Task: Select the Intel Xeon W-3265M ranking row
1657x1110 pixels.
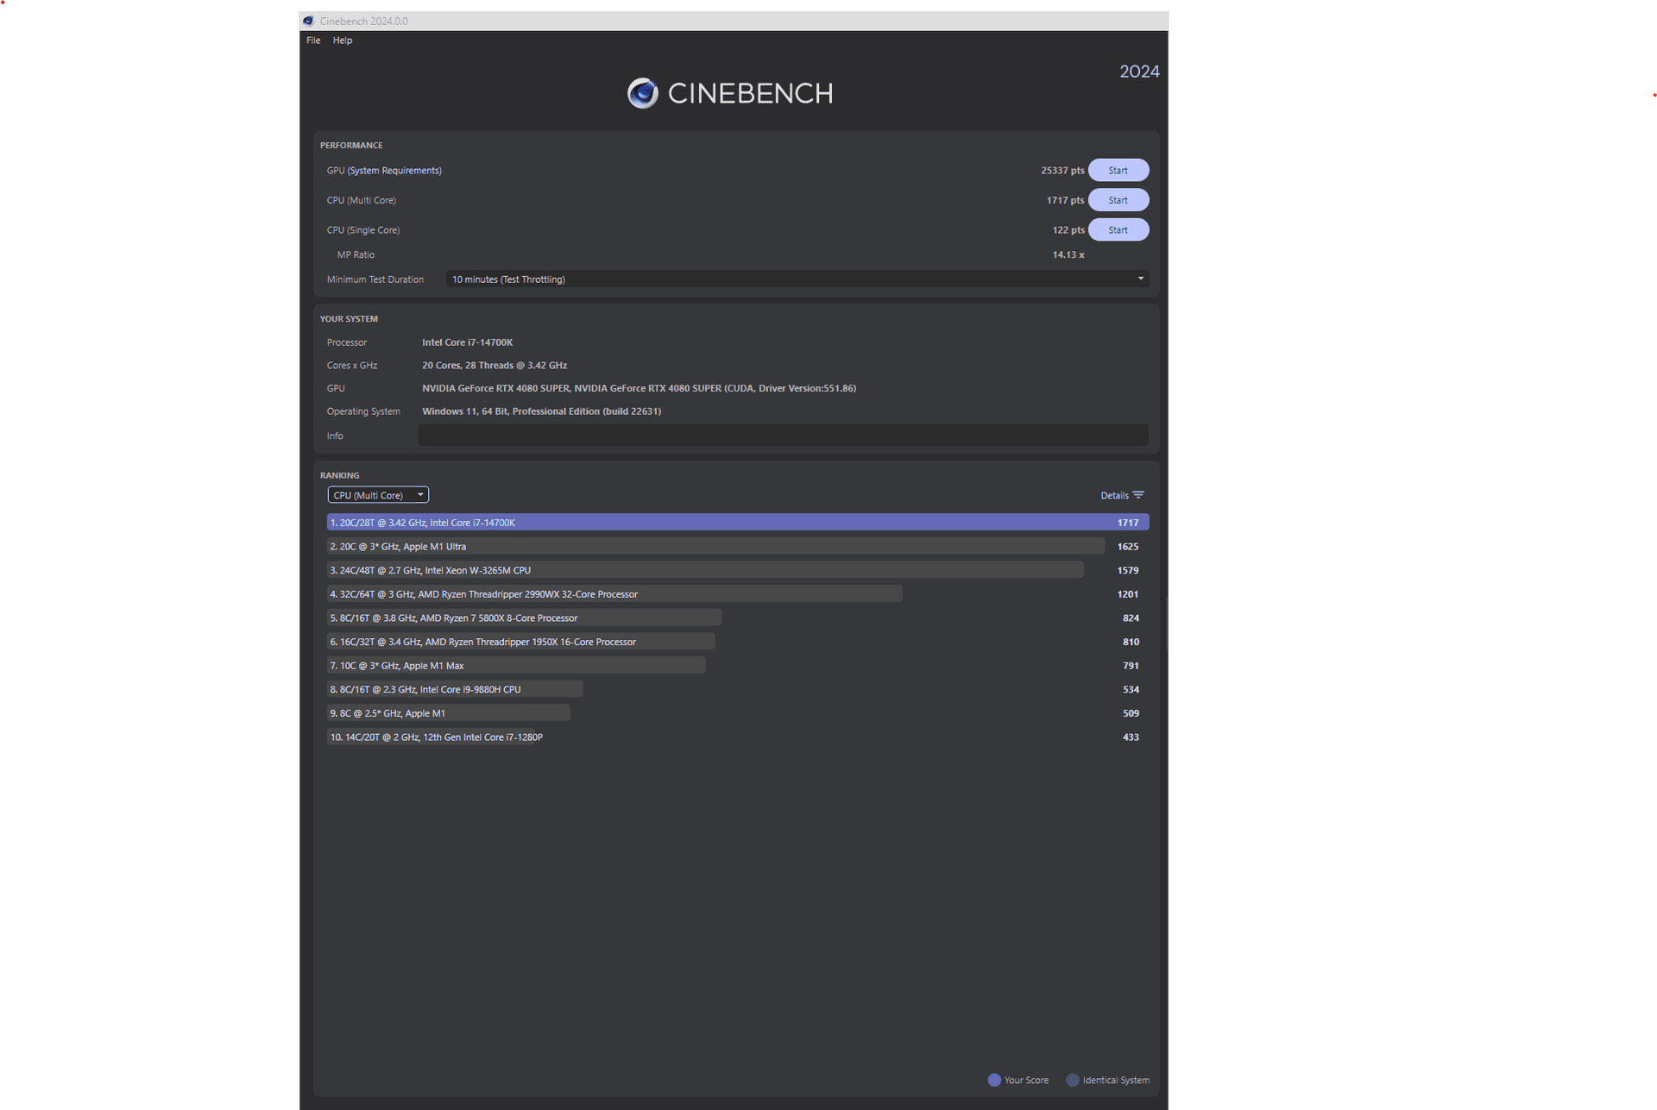Action: (x=738, y=571)
